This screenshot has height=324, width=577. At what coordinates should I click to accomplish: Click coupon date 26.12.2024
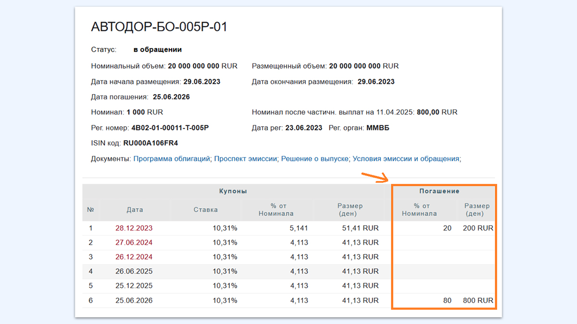[x=134, y=257]
